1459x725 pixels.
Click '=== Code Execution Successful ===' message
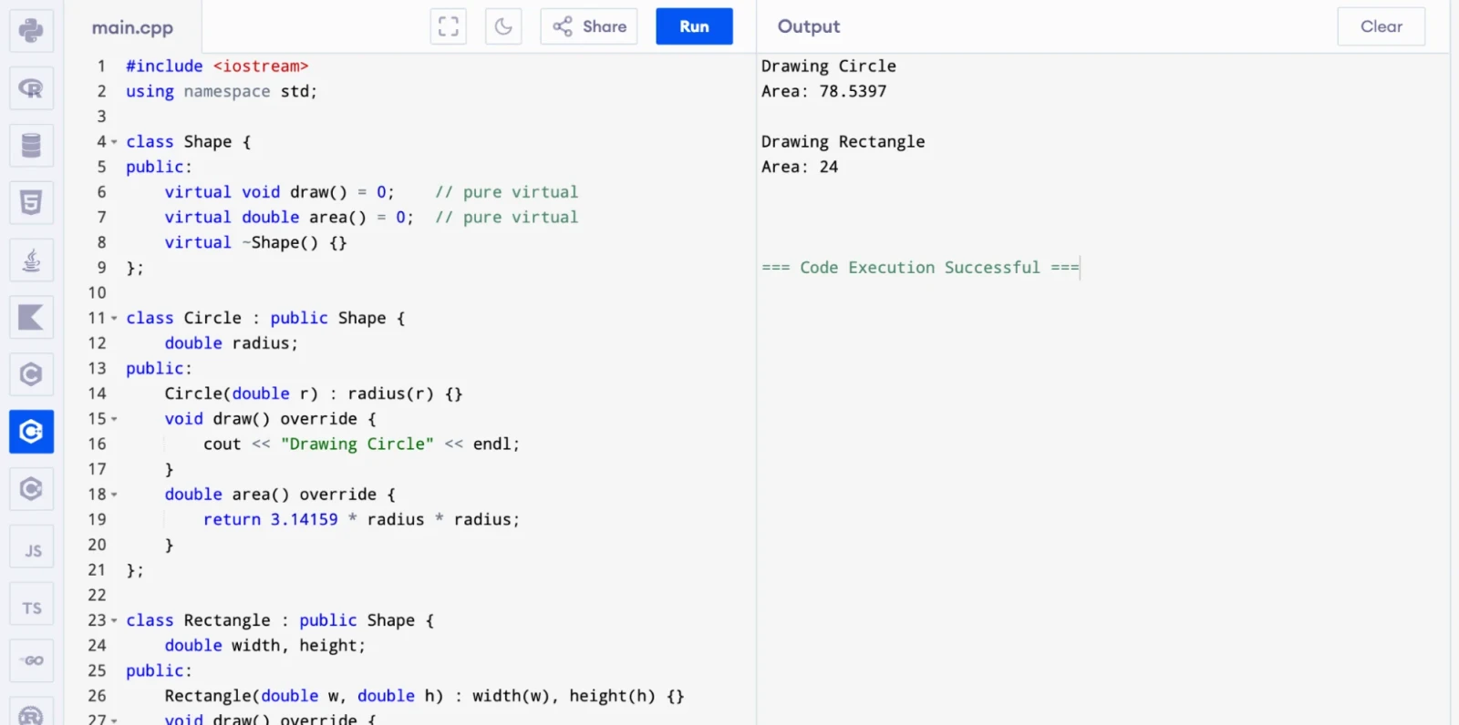[x=920, y=268]
